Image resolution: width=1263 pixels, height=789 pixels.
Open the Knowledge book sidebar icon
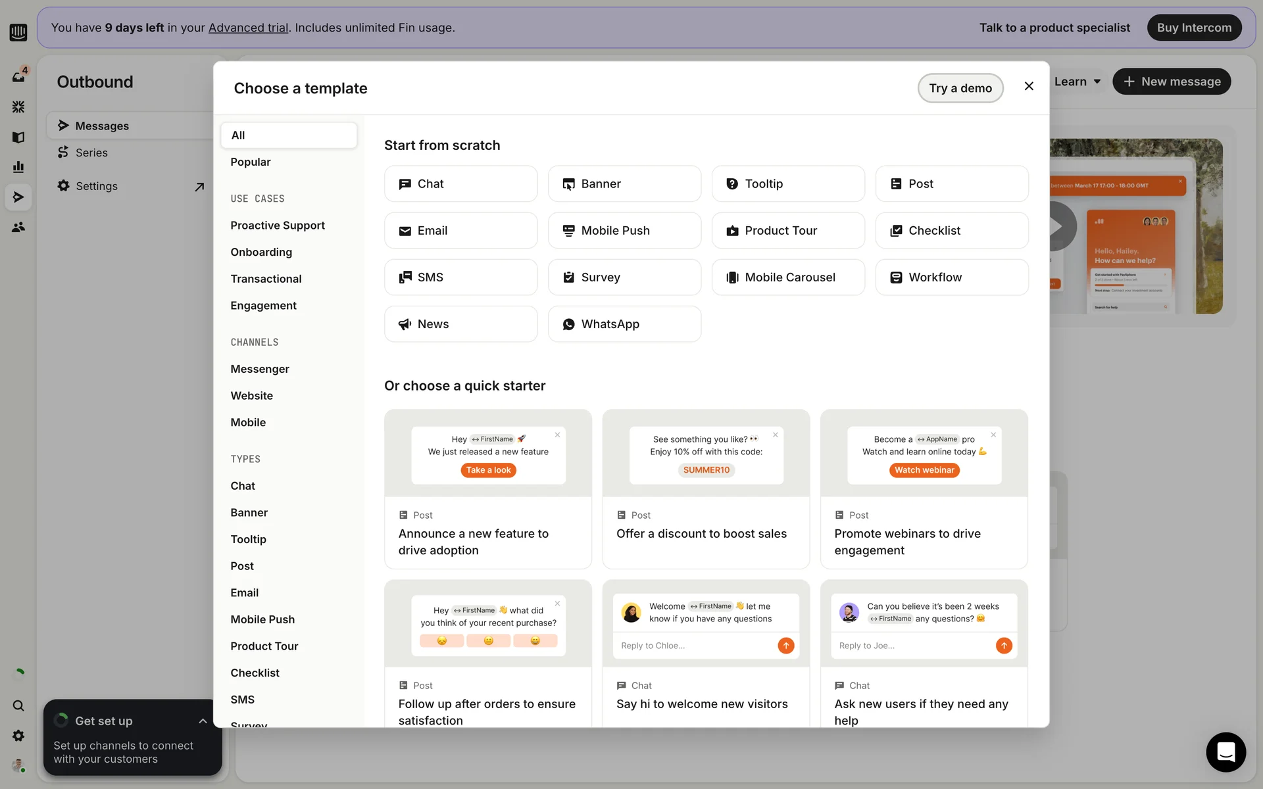pyautogui.click(x=18, y=137)
